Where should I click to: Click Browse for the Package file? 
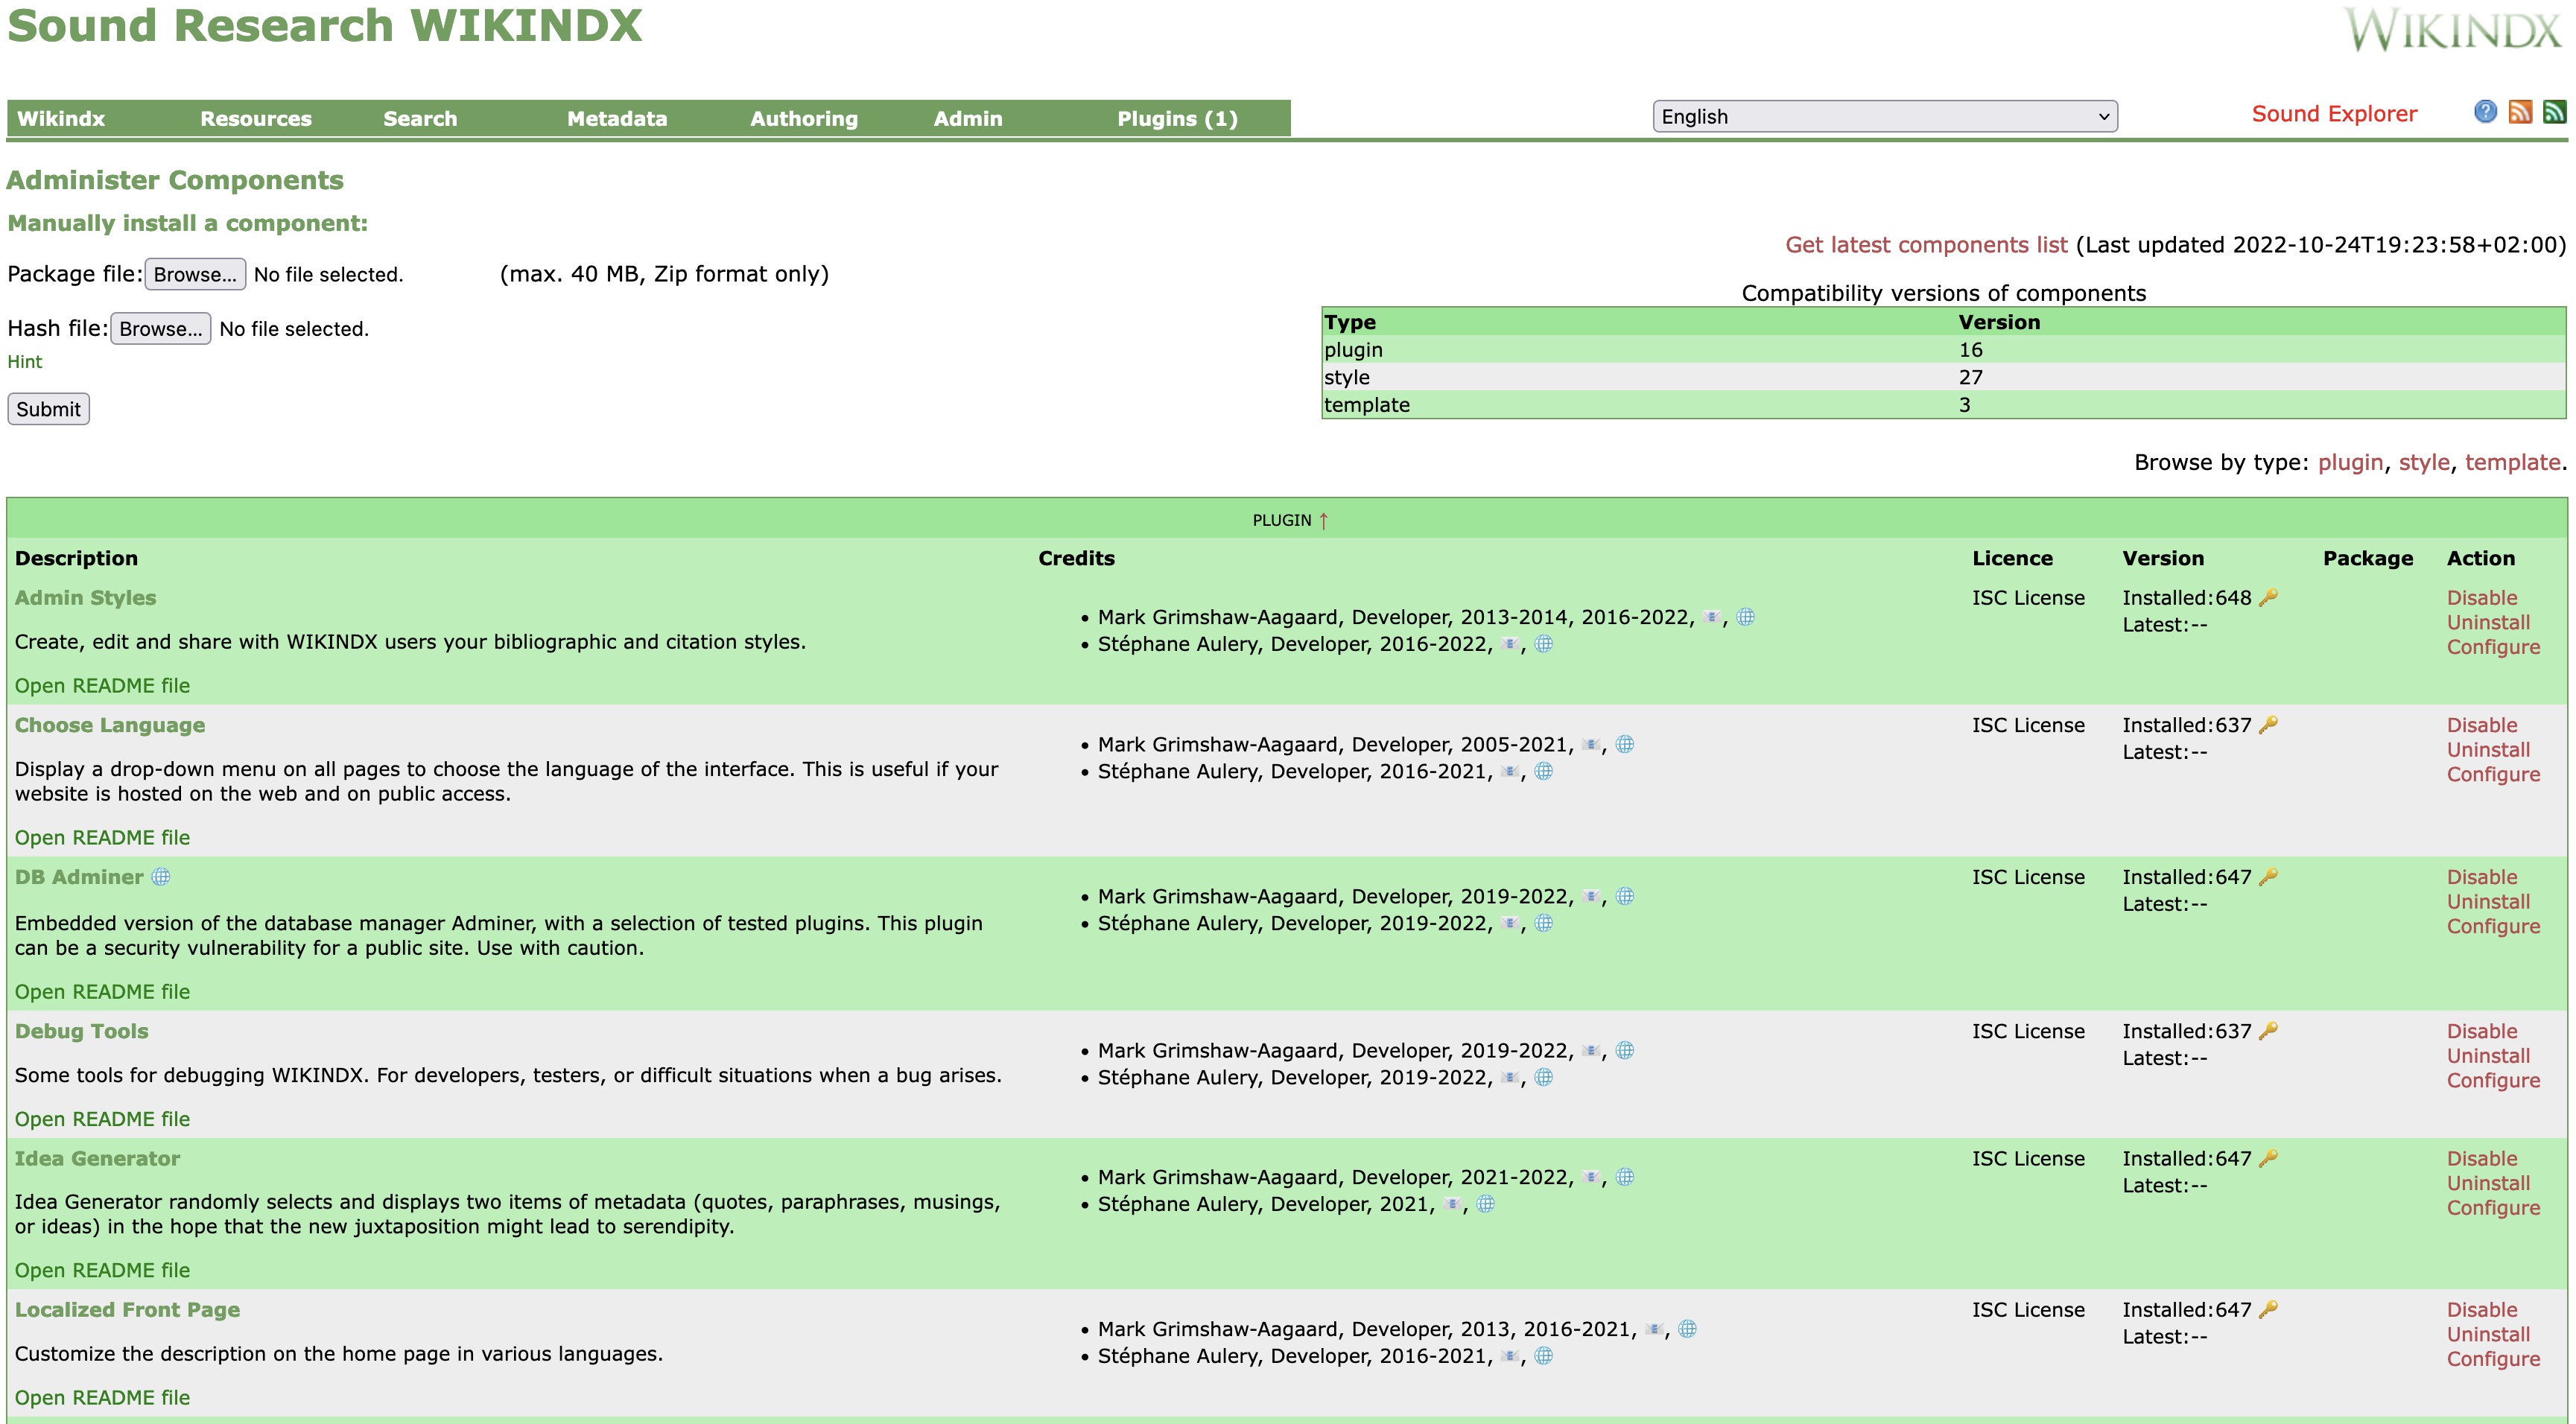pyautogui.click(x=195, y=274)
